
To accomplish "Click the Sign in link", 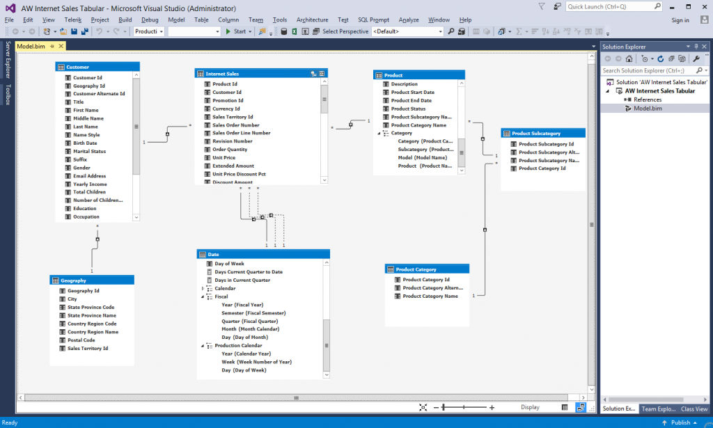I will pyautogui.click(x=680, y=20).
